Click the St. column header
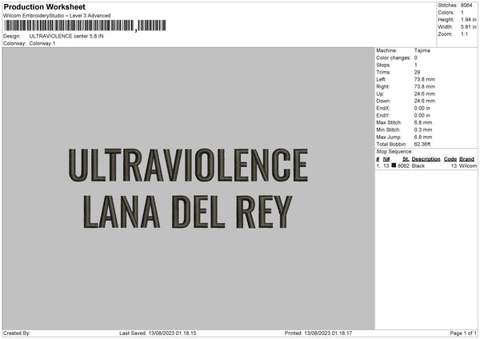This screenshot has width=480, height=339. tap(406, 159)
